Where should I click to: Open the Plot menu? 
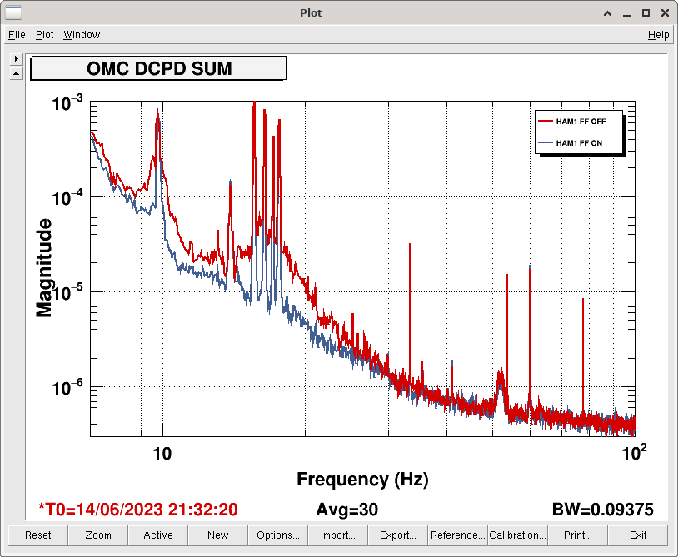pos(44,35)
